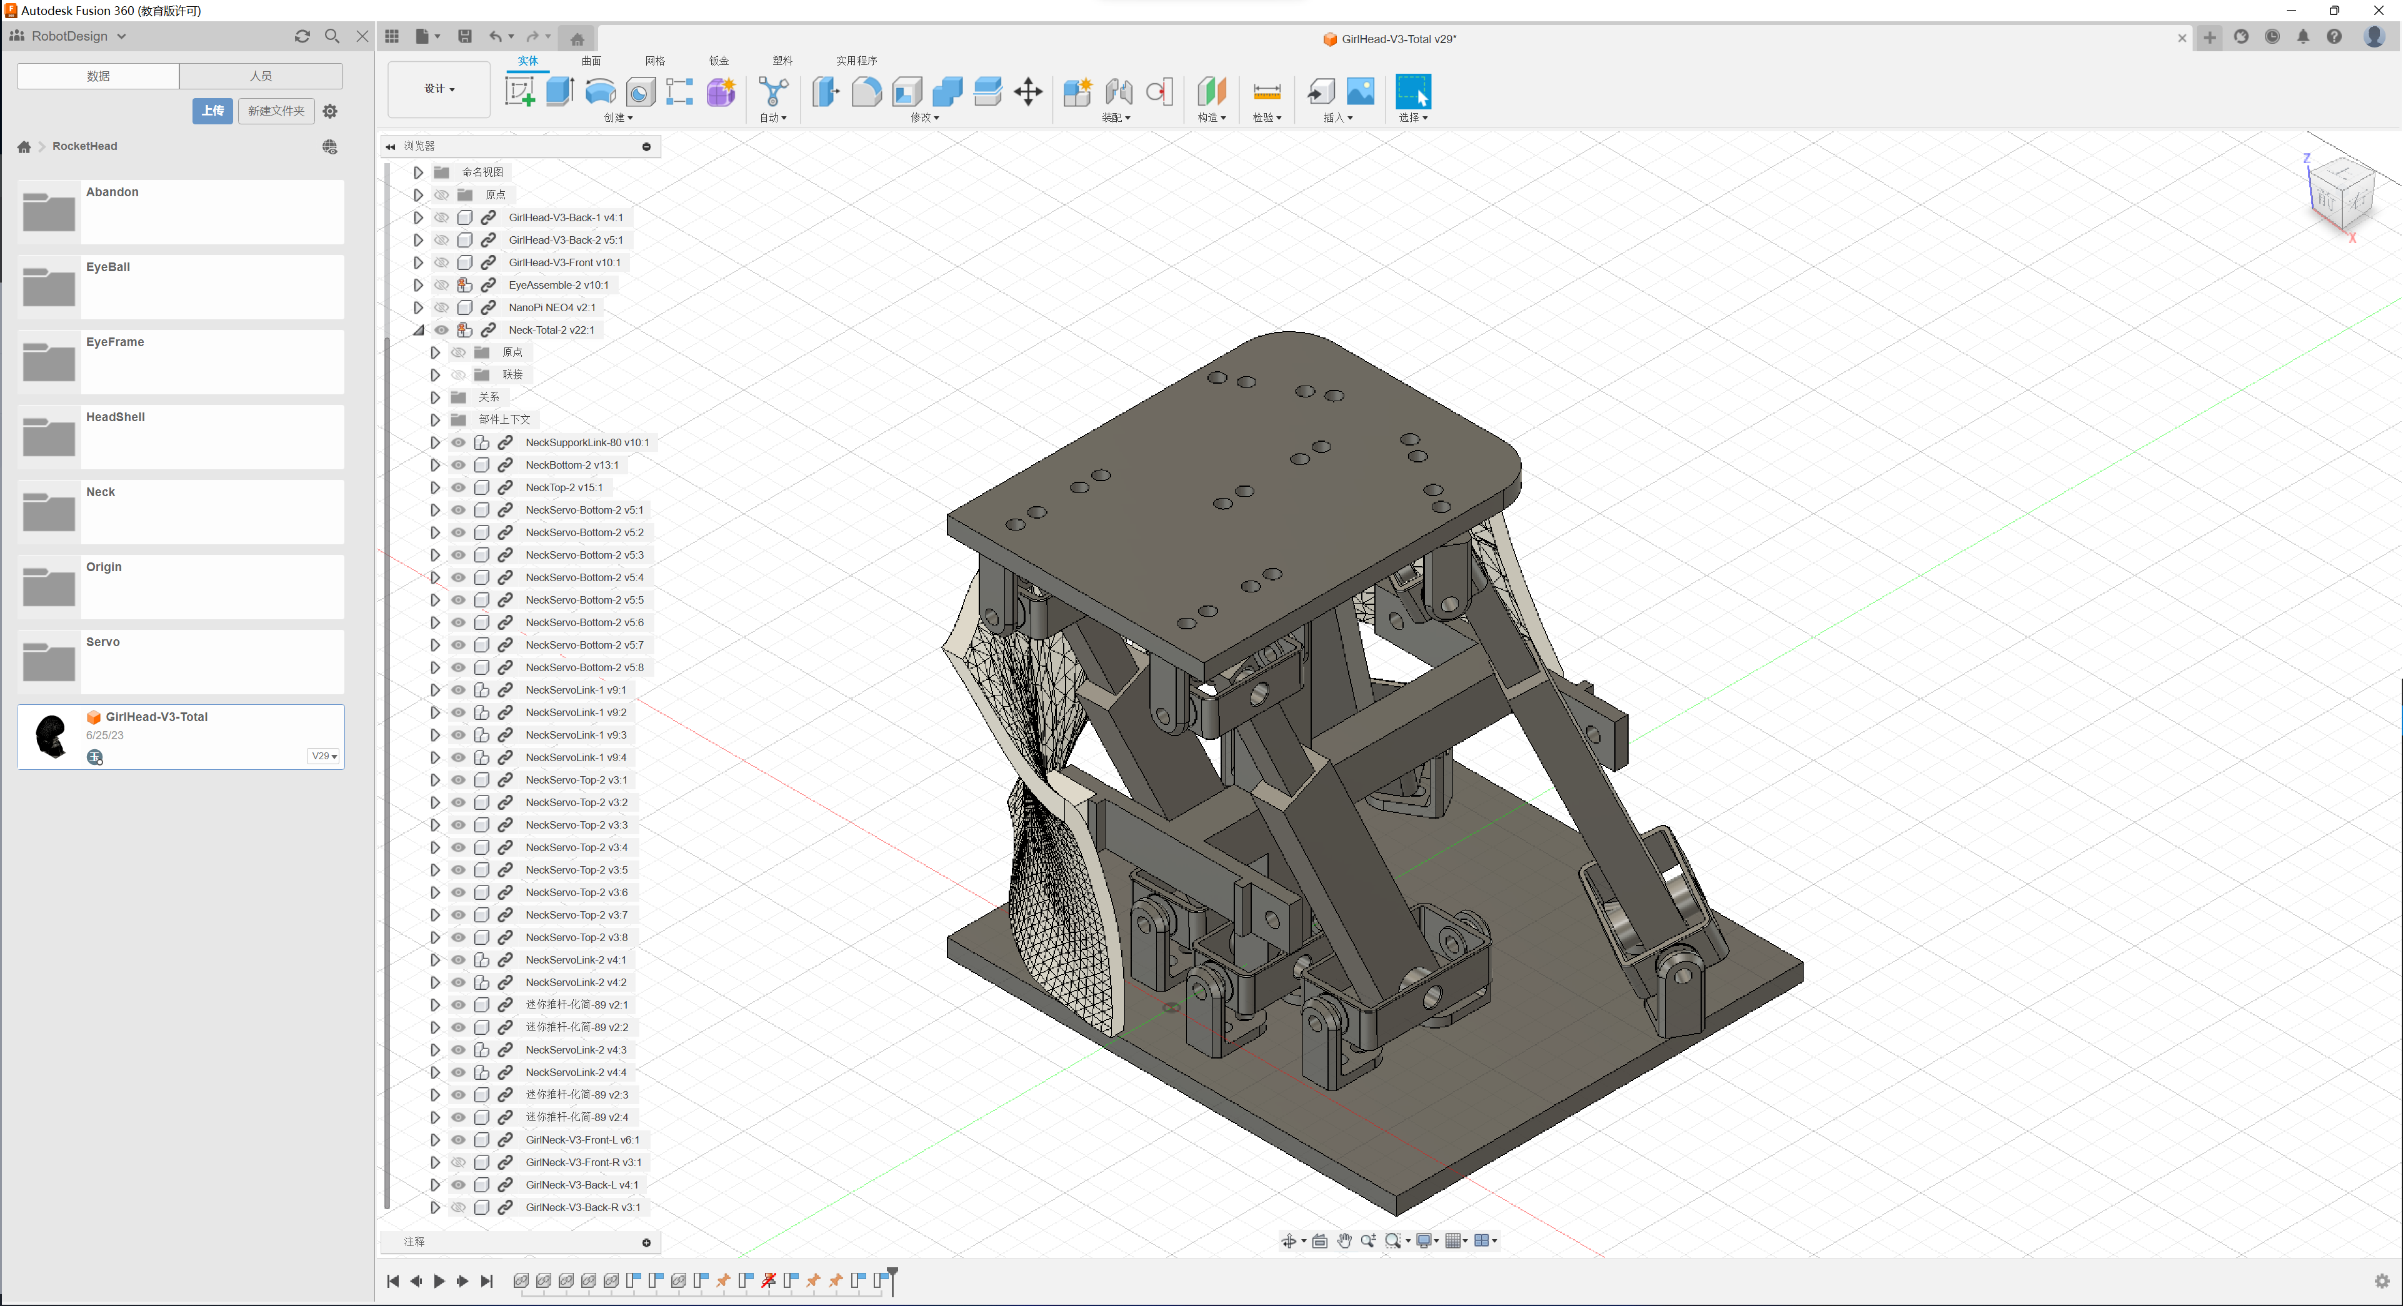Image resolution: width=2403 pixels, height=1306 pixels.
Task: Open the Help question mark icon
Action: (x=2334, y=37)
